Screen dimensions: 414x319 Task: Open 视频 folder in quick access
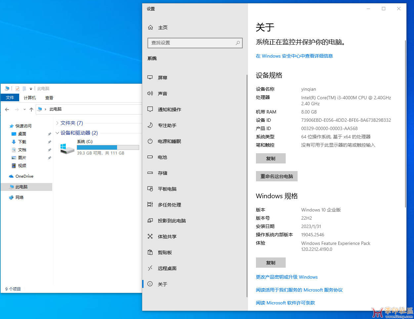(19, 165)
